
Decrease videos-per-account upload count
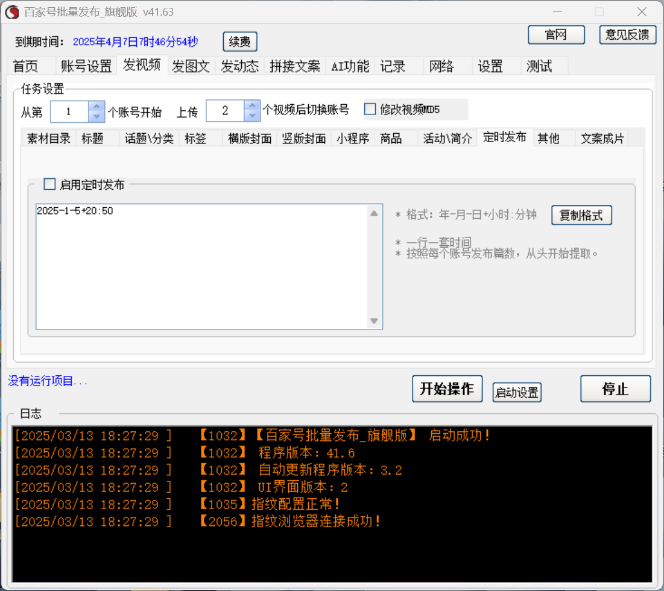[x=252, y=116]
